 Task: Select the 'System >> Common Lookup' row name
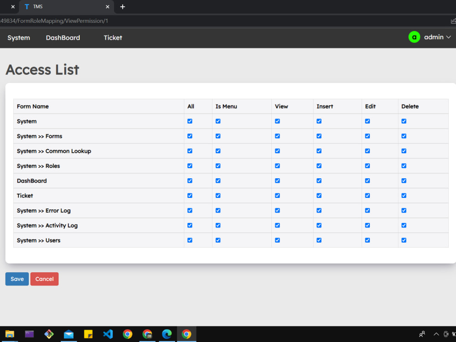(x=54, y=151)
